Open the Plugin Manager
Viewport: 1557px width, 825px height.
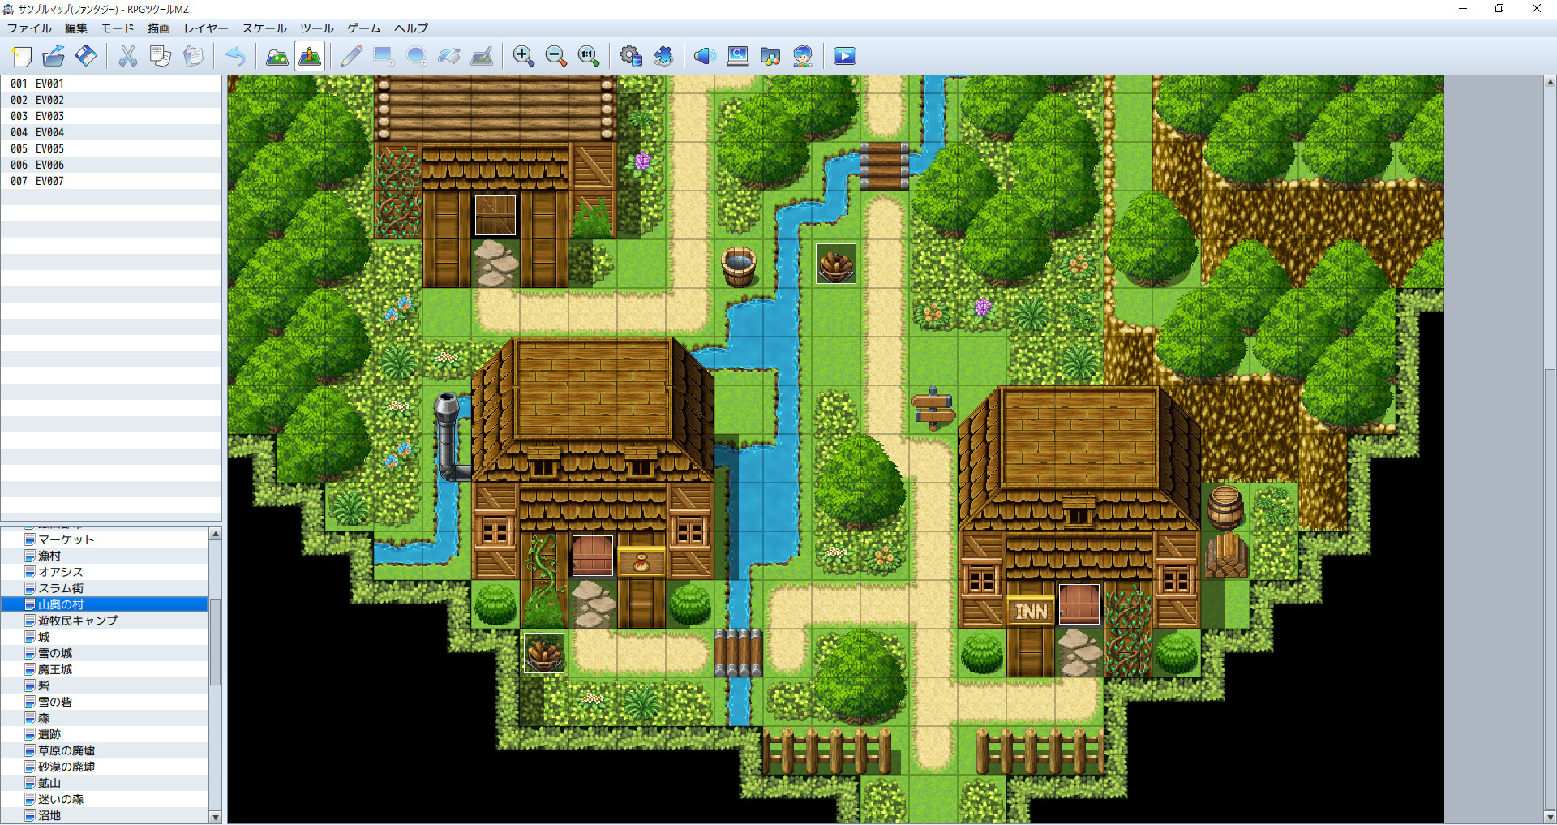click(x=664, y=56)
